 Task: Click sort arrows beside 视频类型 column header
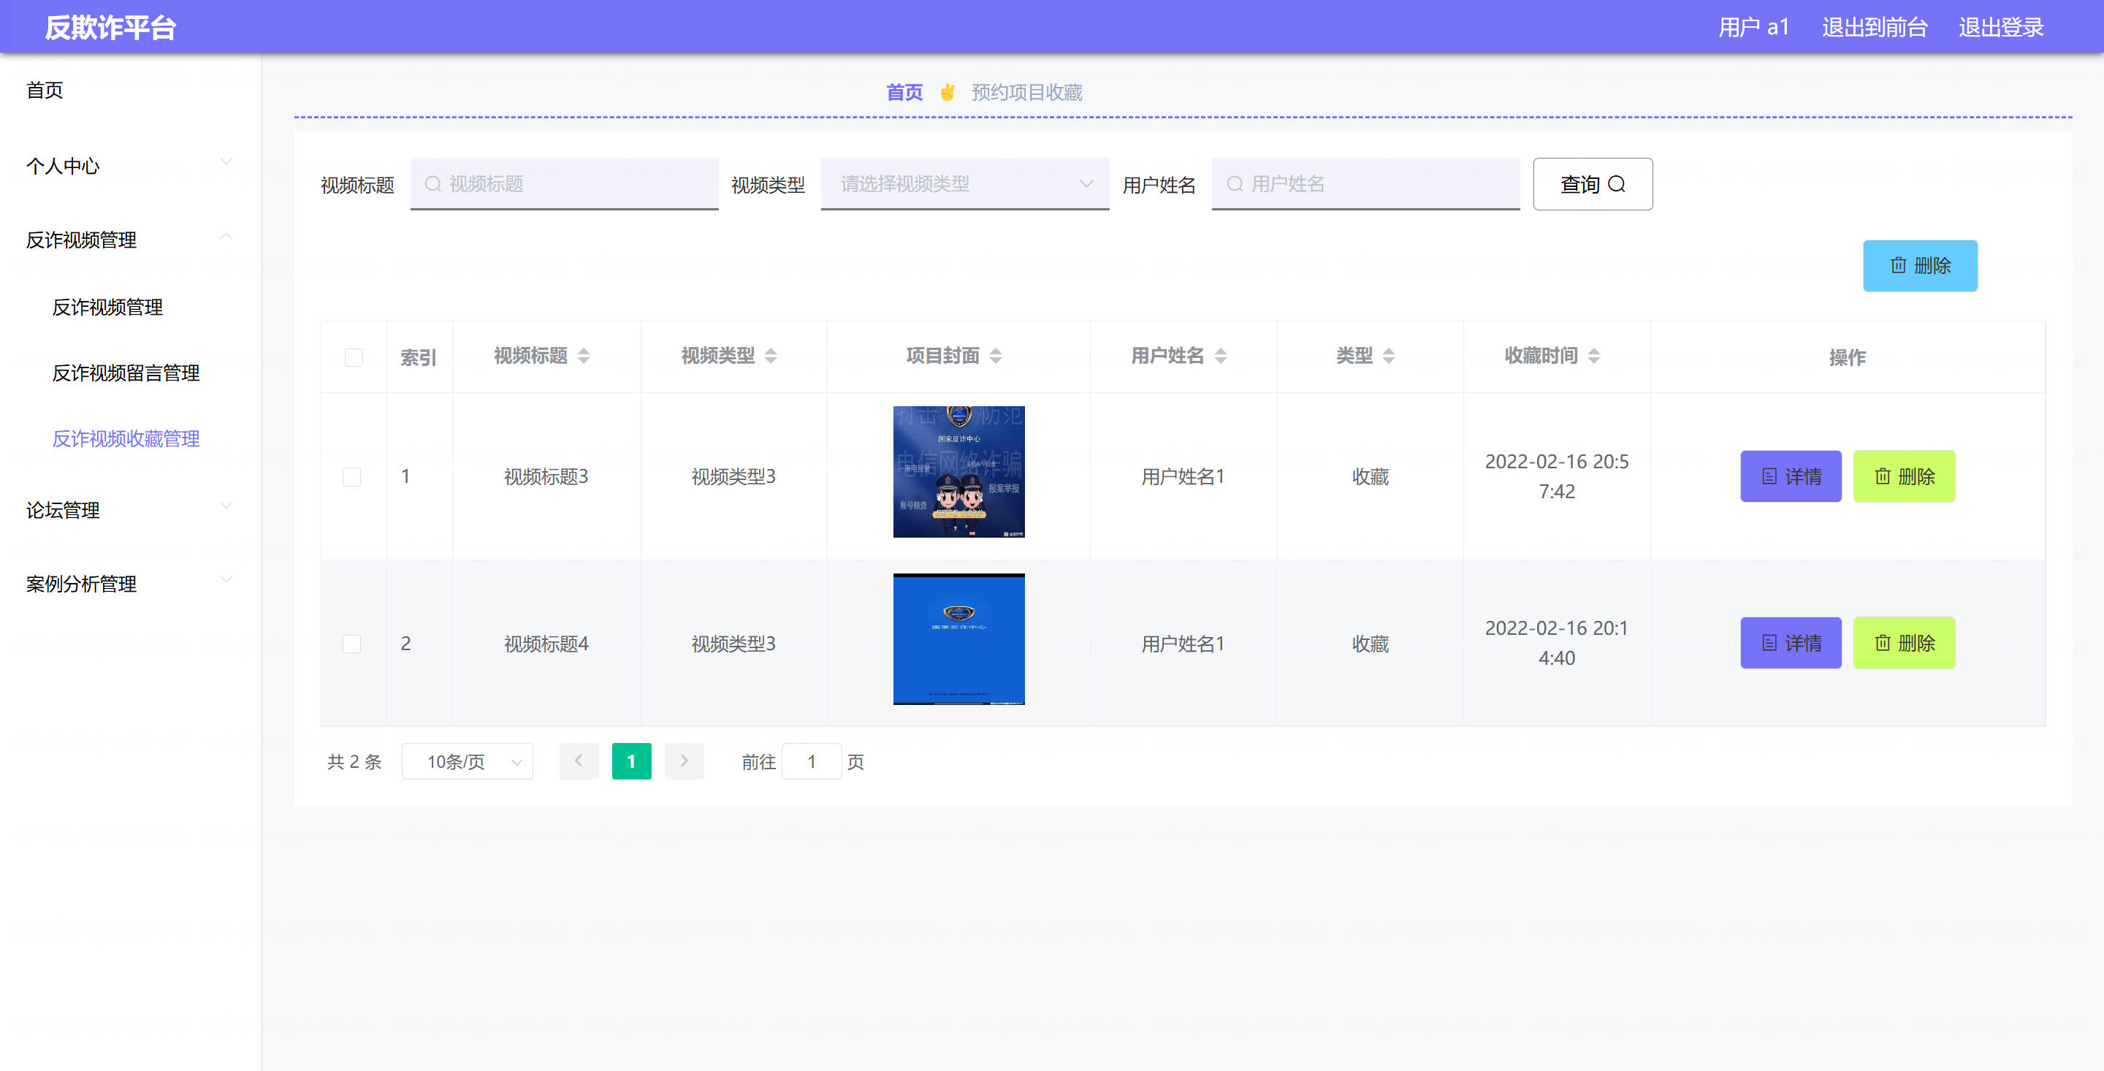770,357
